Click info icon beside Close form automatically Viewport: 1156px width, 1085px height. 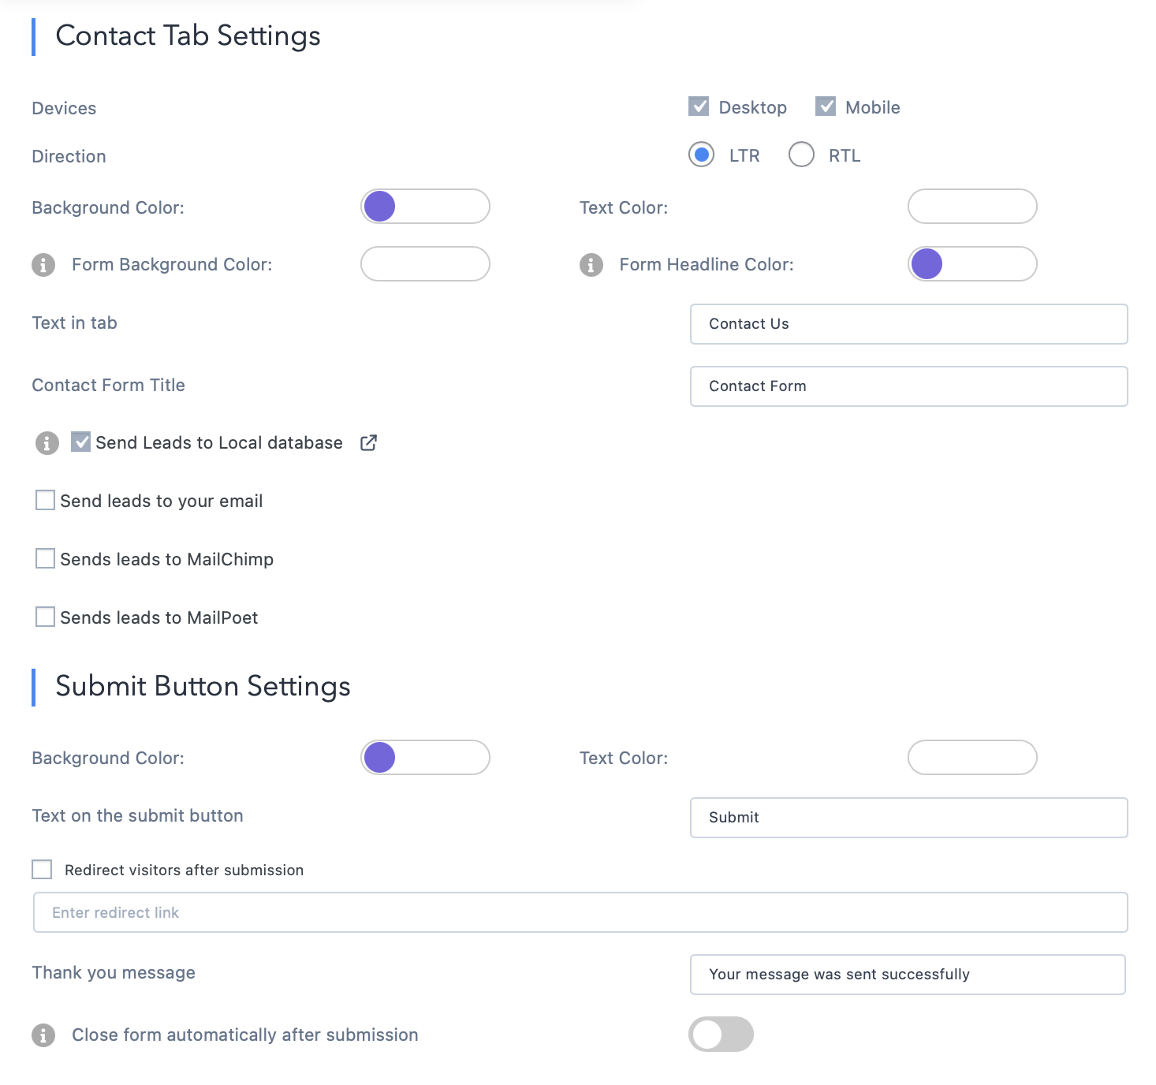[43, 1035]
